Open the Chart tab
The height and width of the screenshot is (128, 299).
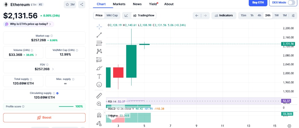101,4
